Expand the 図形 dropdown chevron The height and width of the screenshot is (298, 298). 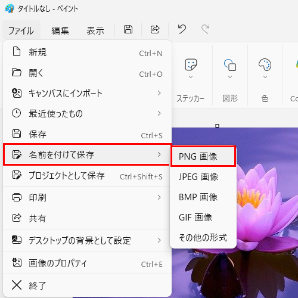point(230,77)
